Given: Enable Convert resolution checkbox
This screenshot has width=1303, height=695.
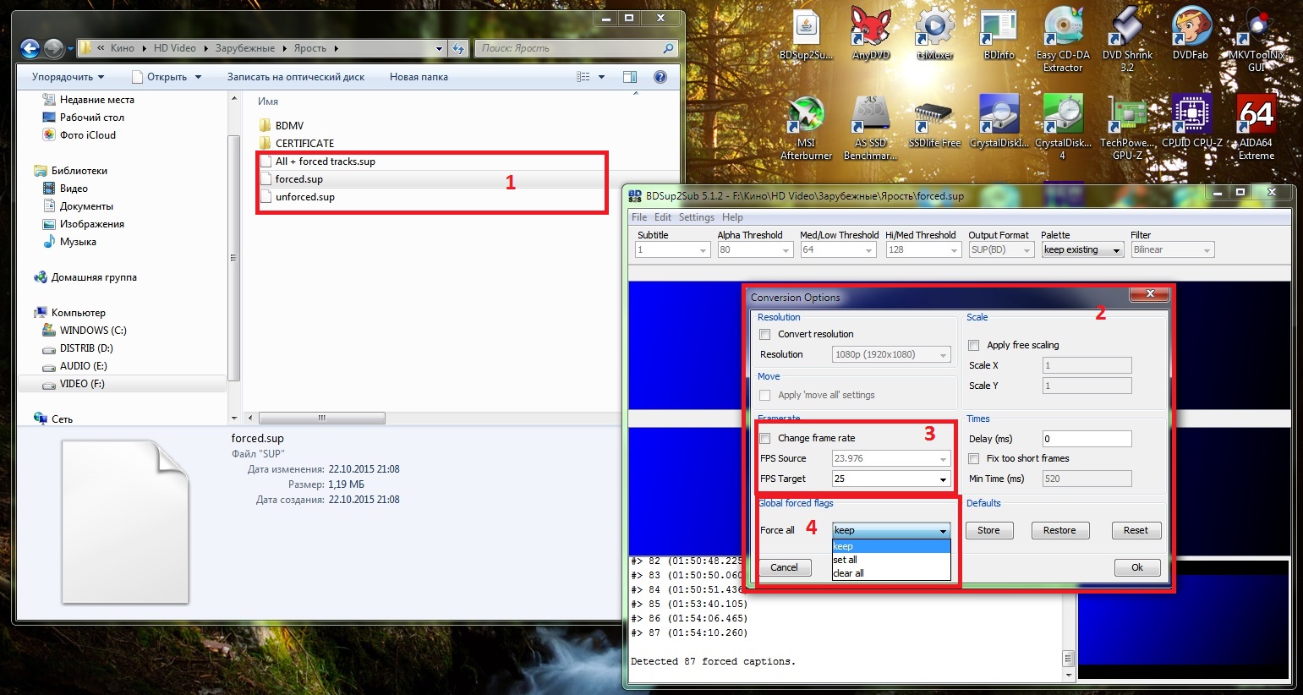Looking at the screenshot, I should (765, 334).
